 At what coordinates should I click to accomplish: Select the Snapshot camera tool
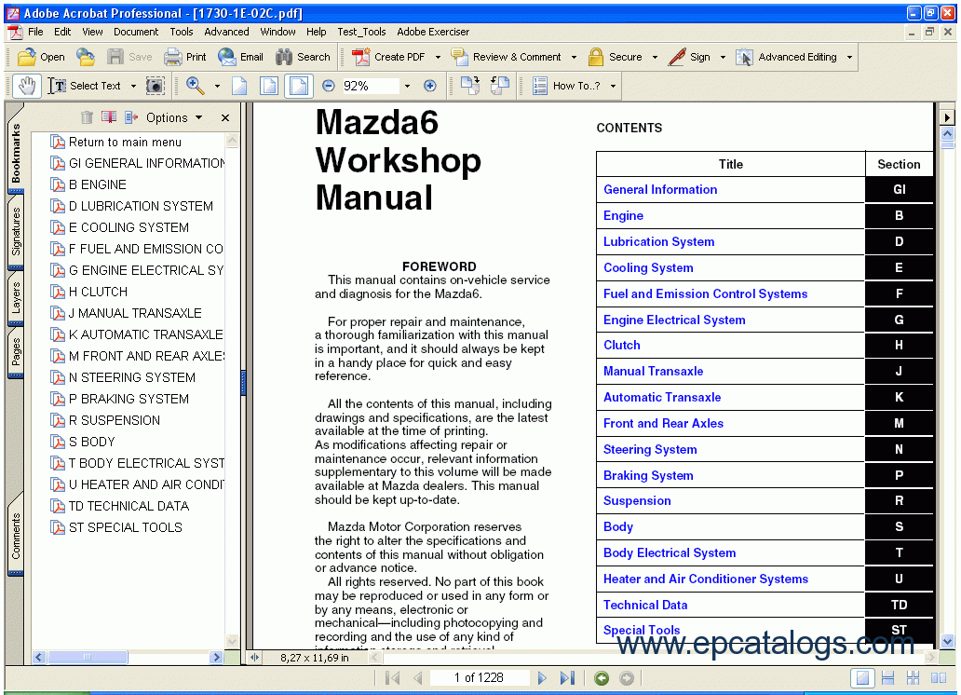pos(156,86)
